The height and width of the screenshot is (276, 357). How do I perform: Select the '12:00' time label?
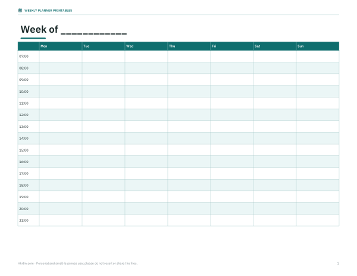[x=24, y=115]
